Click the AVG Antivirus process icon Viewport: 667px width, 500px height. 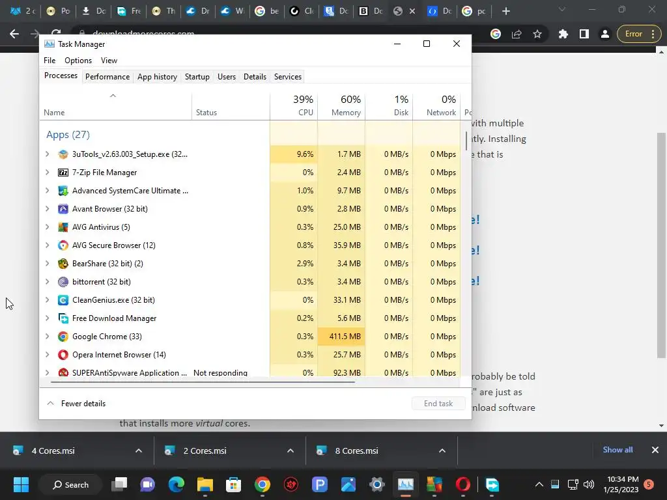click(x=63, y=227)
